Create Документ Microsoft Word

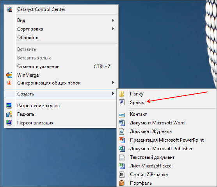[167, 123]
